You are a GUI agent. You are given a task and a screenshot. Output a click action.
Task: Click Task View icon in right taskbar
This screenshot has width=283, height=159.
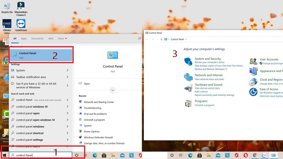click(x=181, y=155)
